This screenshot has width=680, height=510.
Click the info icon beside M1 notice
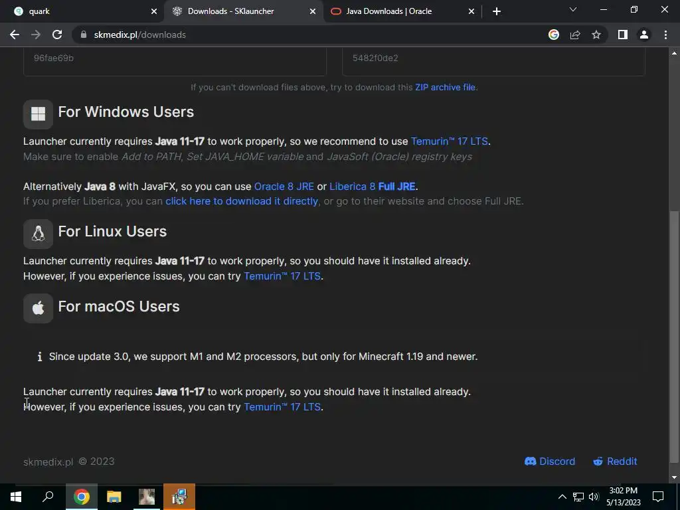(39, 357)
